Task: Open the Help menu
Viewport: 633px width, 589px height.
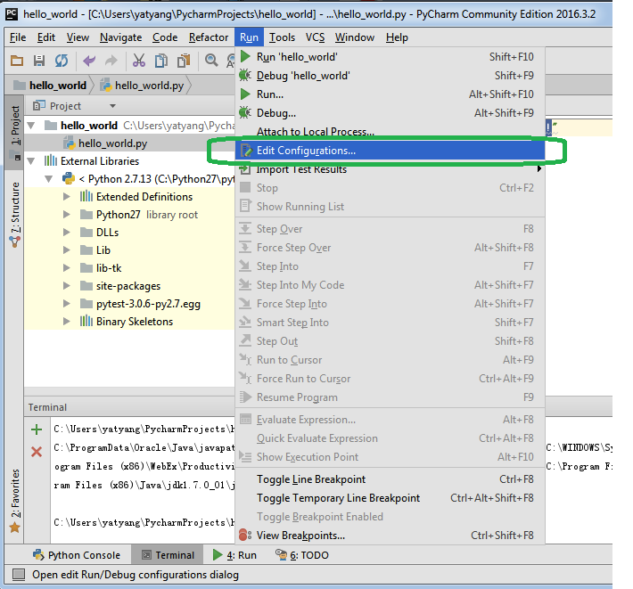Action: [x=397, y=37]
